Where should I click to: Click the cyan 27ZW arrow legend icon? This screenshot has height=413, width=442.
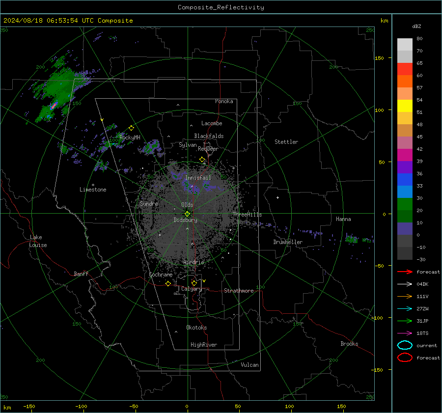click(x=405, y=309)
